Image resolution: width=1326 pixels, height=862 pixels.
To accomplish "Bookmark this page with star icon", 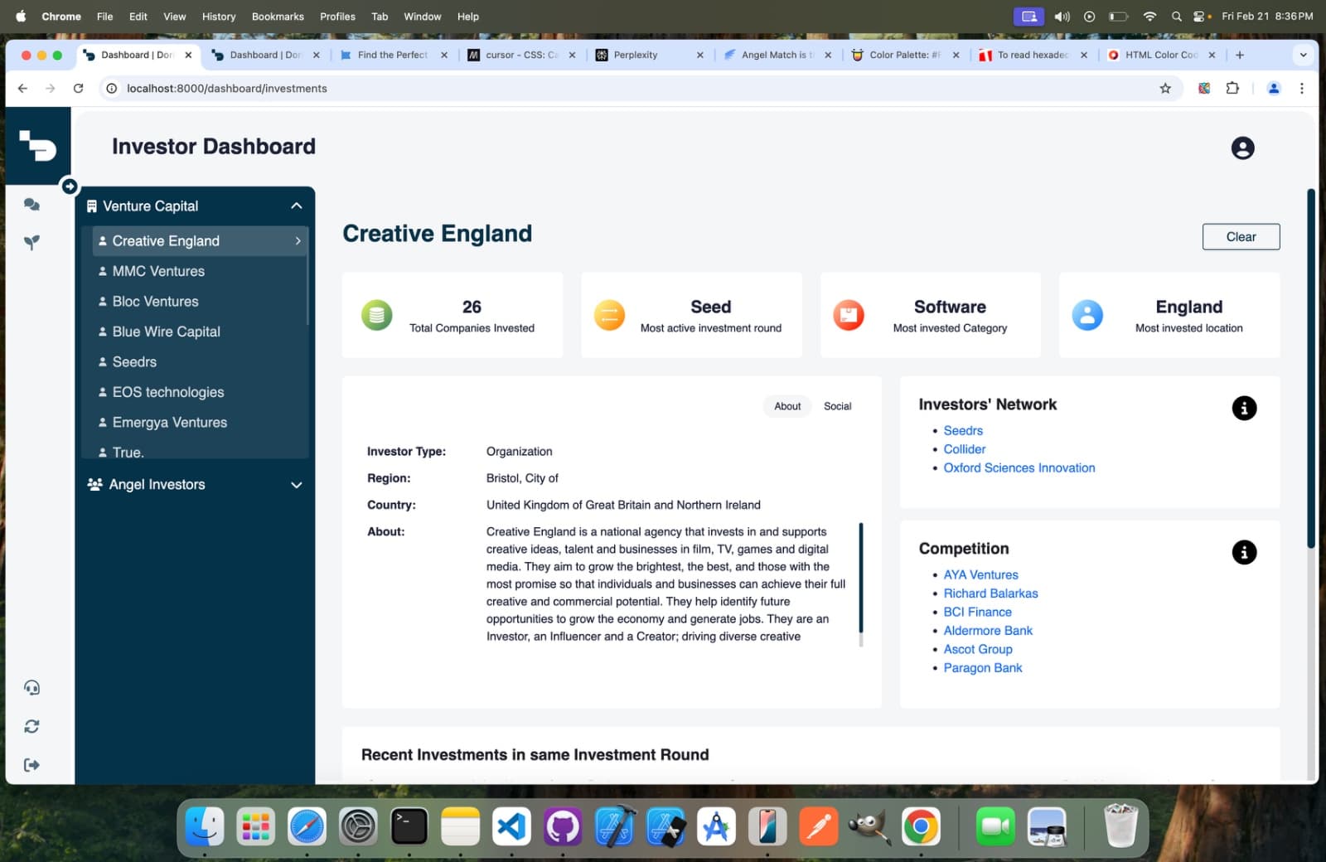I will (x=1165, y=89).
